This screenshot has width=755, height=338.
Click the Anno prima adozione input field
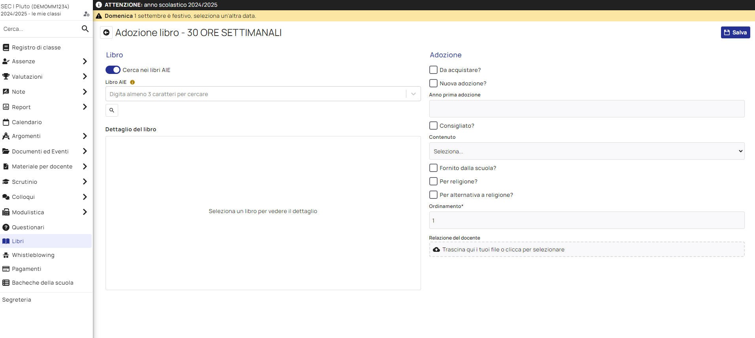(587, 109)
